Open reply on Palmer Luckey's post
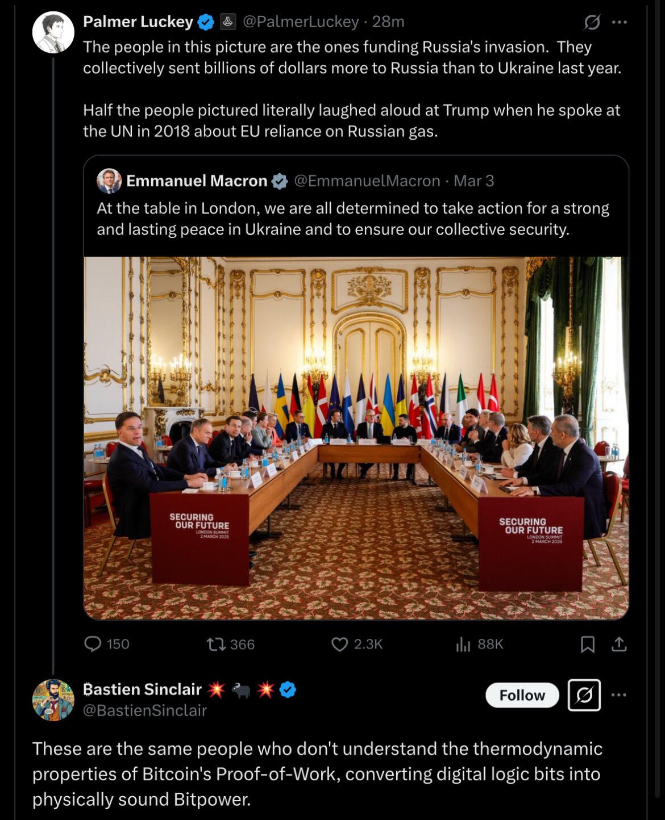 click(106, 644)
